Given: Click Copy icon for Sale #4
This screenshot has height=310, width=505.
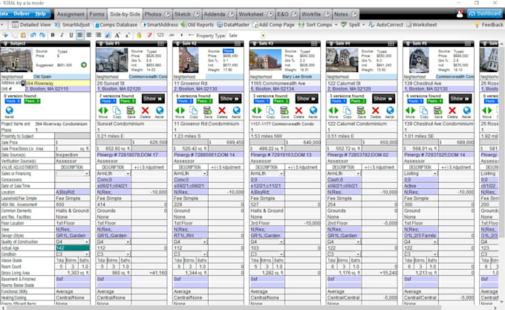Looking at the screenshot, I should (x=347, y=110).
